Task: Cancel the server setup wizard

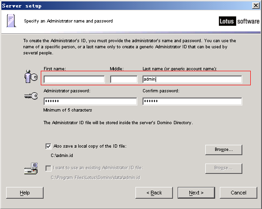Action: (239, 193)
